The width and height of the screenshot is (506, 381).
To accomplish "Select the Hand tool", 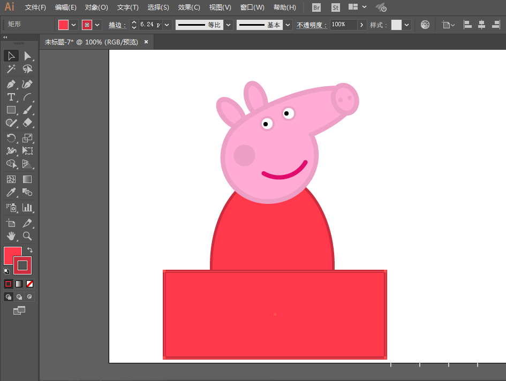I will point(11,236).
